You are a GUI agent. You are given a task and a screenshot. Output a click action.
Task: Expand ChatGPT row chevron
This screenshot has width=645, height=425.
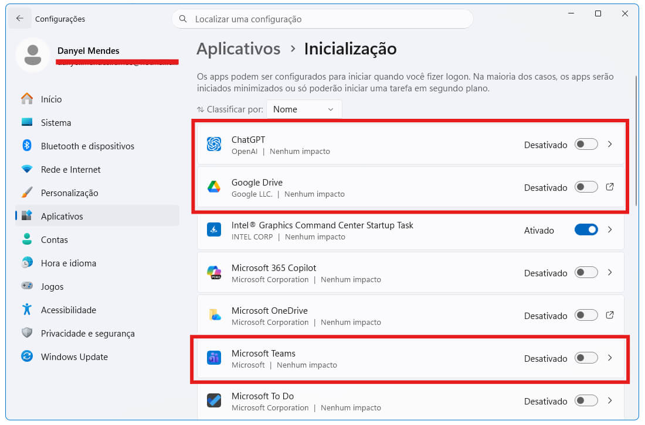610,144
